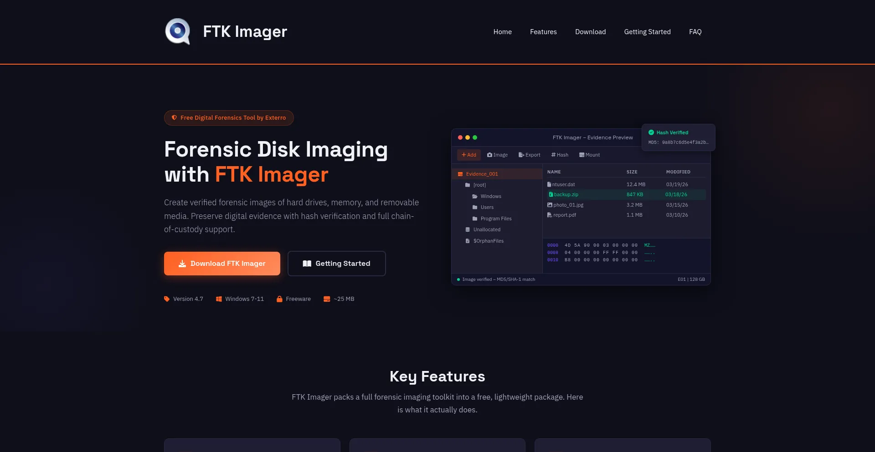The width and height of the screenshot is (875, 452).
Task: Click the MODIFIED column header
Action: 678,172
